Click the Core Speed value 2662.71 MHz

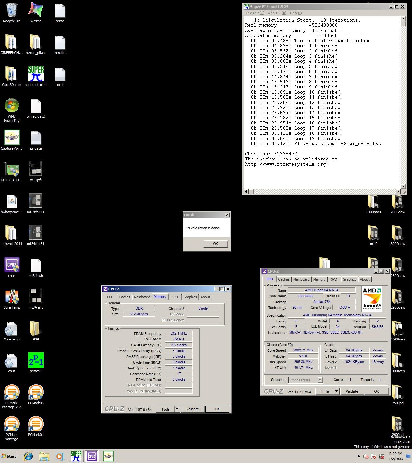[303, 350]
